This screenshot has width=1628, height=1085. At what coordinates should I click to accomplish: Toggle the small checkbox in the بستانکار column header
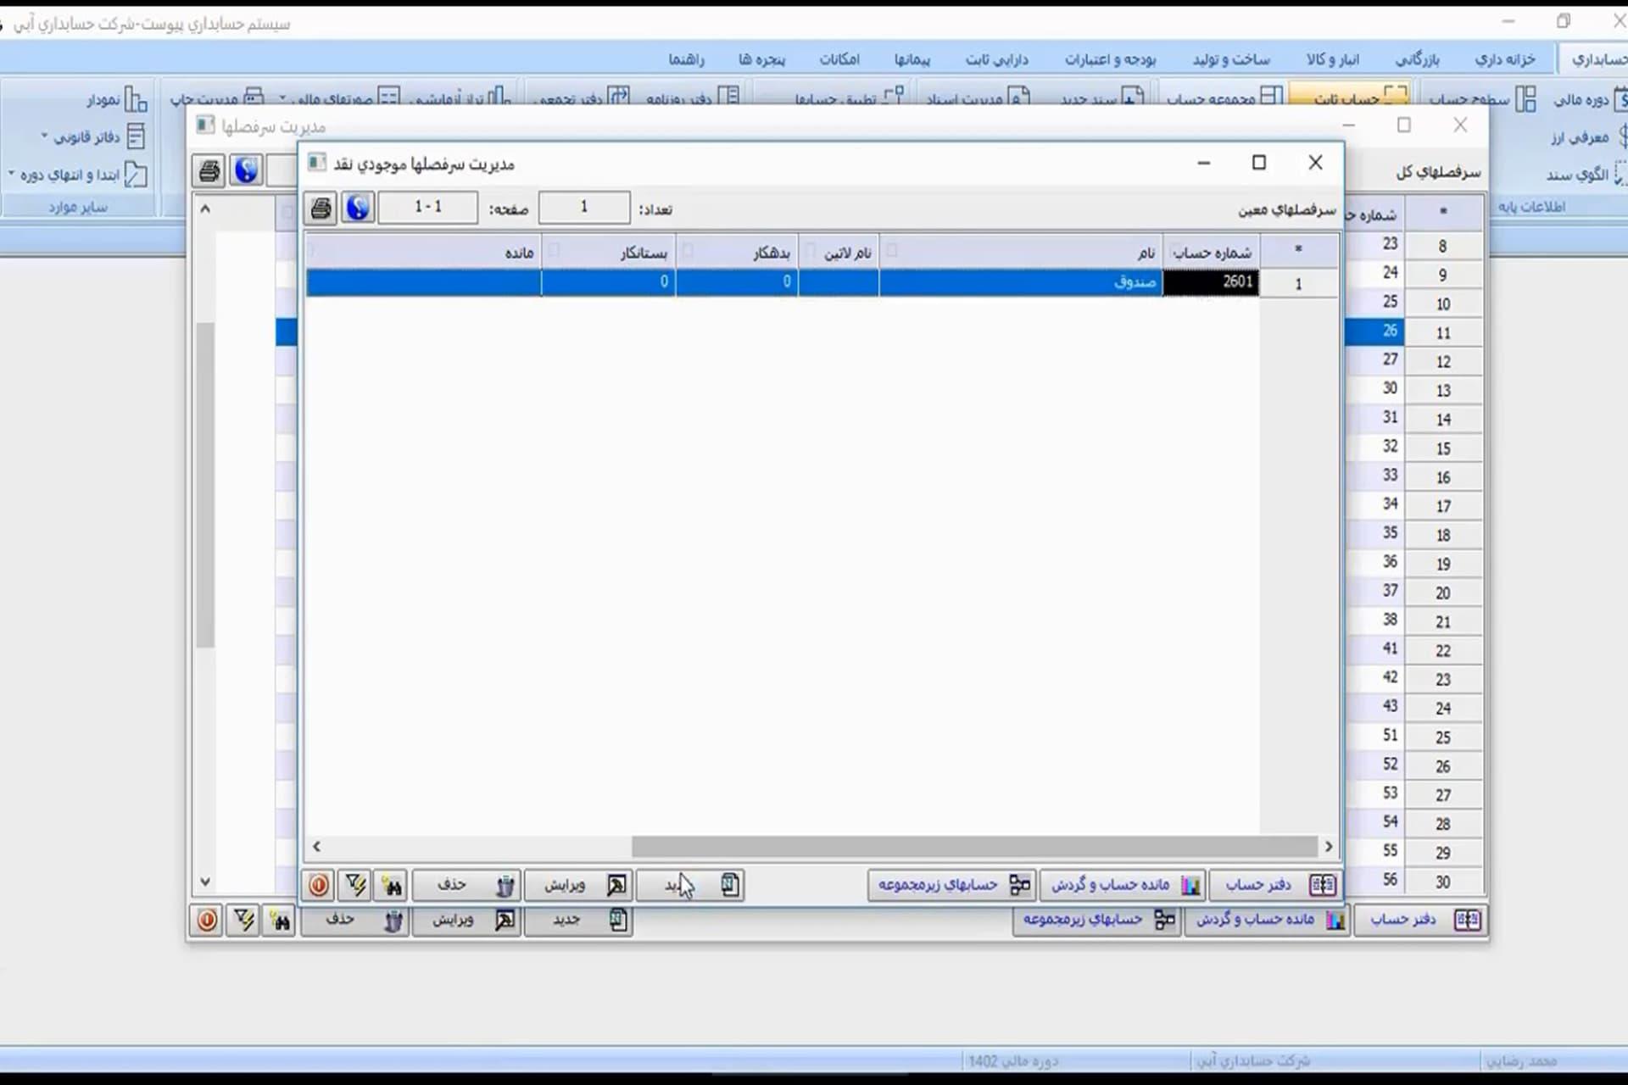[x=555, y=251]
